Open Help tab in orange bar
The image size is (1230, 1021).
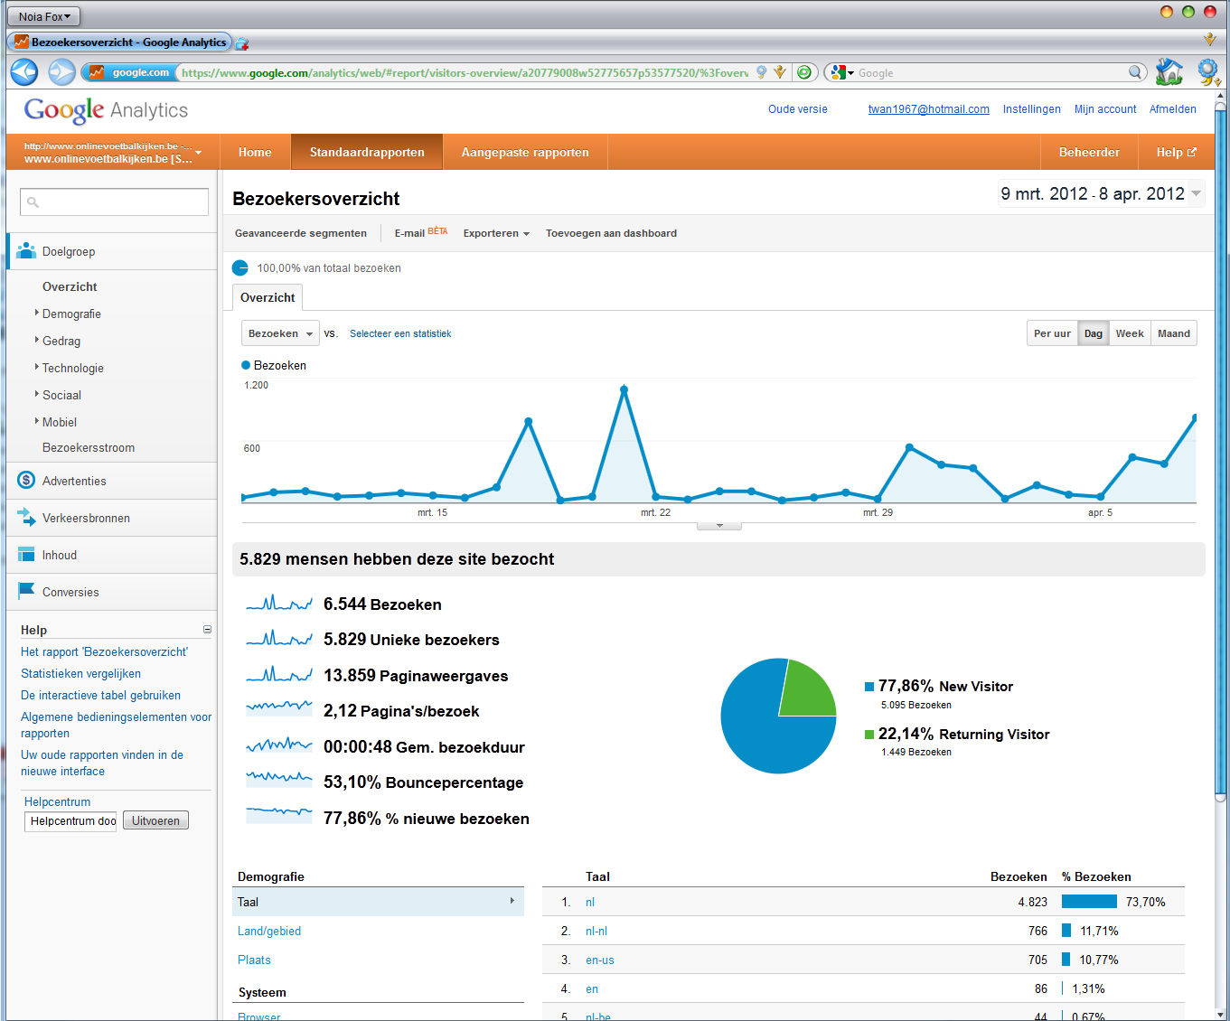pos(1176,152)
